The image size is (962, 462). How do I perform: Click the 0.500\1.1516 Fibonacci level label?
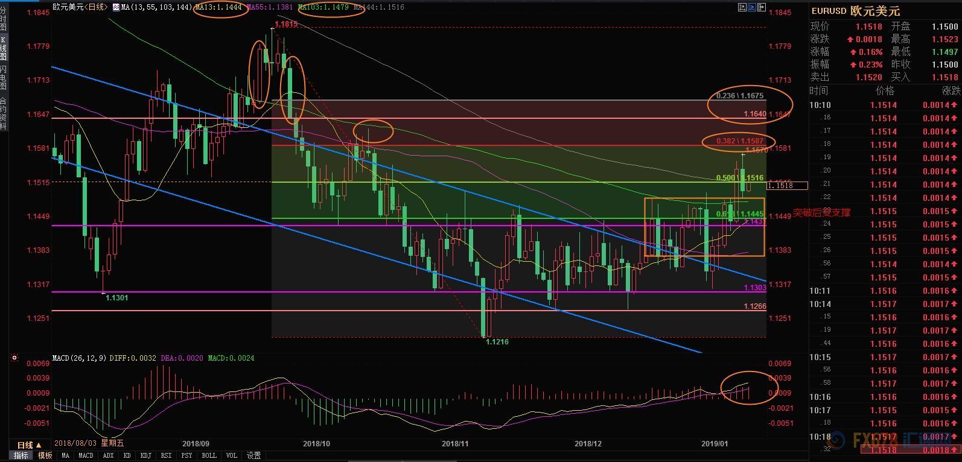740,178
